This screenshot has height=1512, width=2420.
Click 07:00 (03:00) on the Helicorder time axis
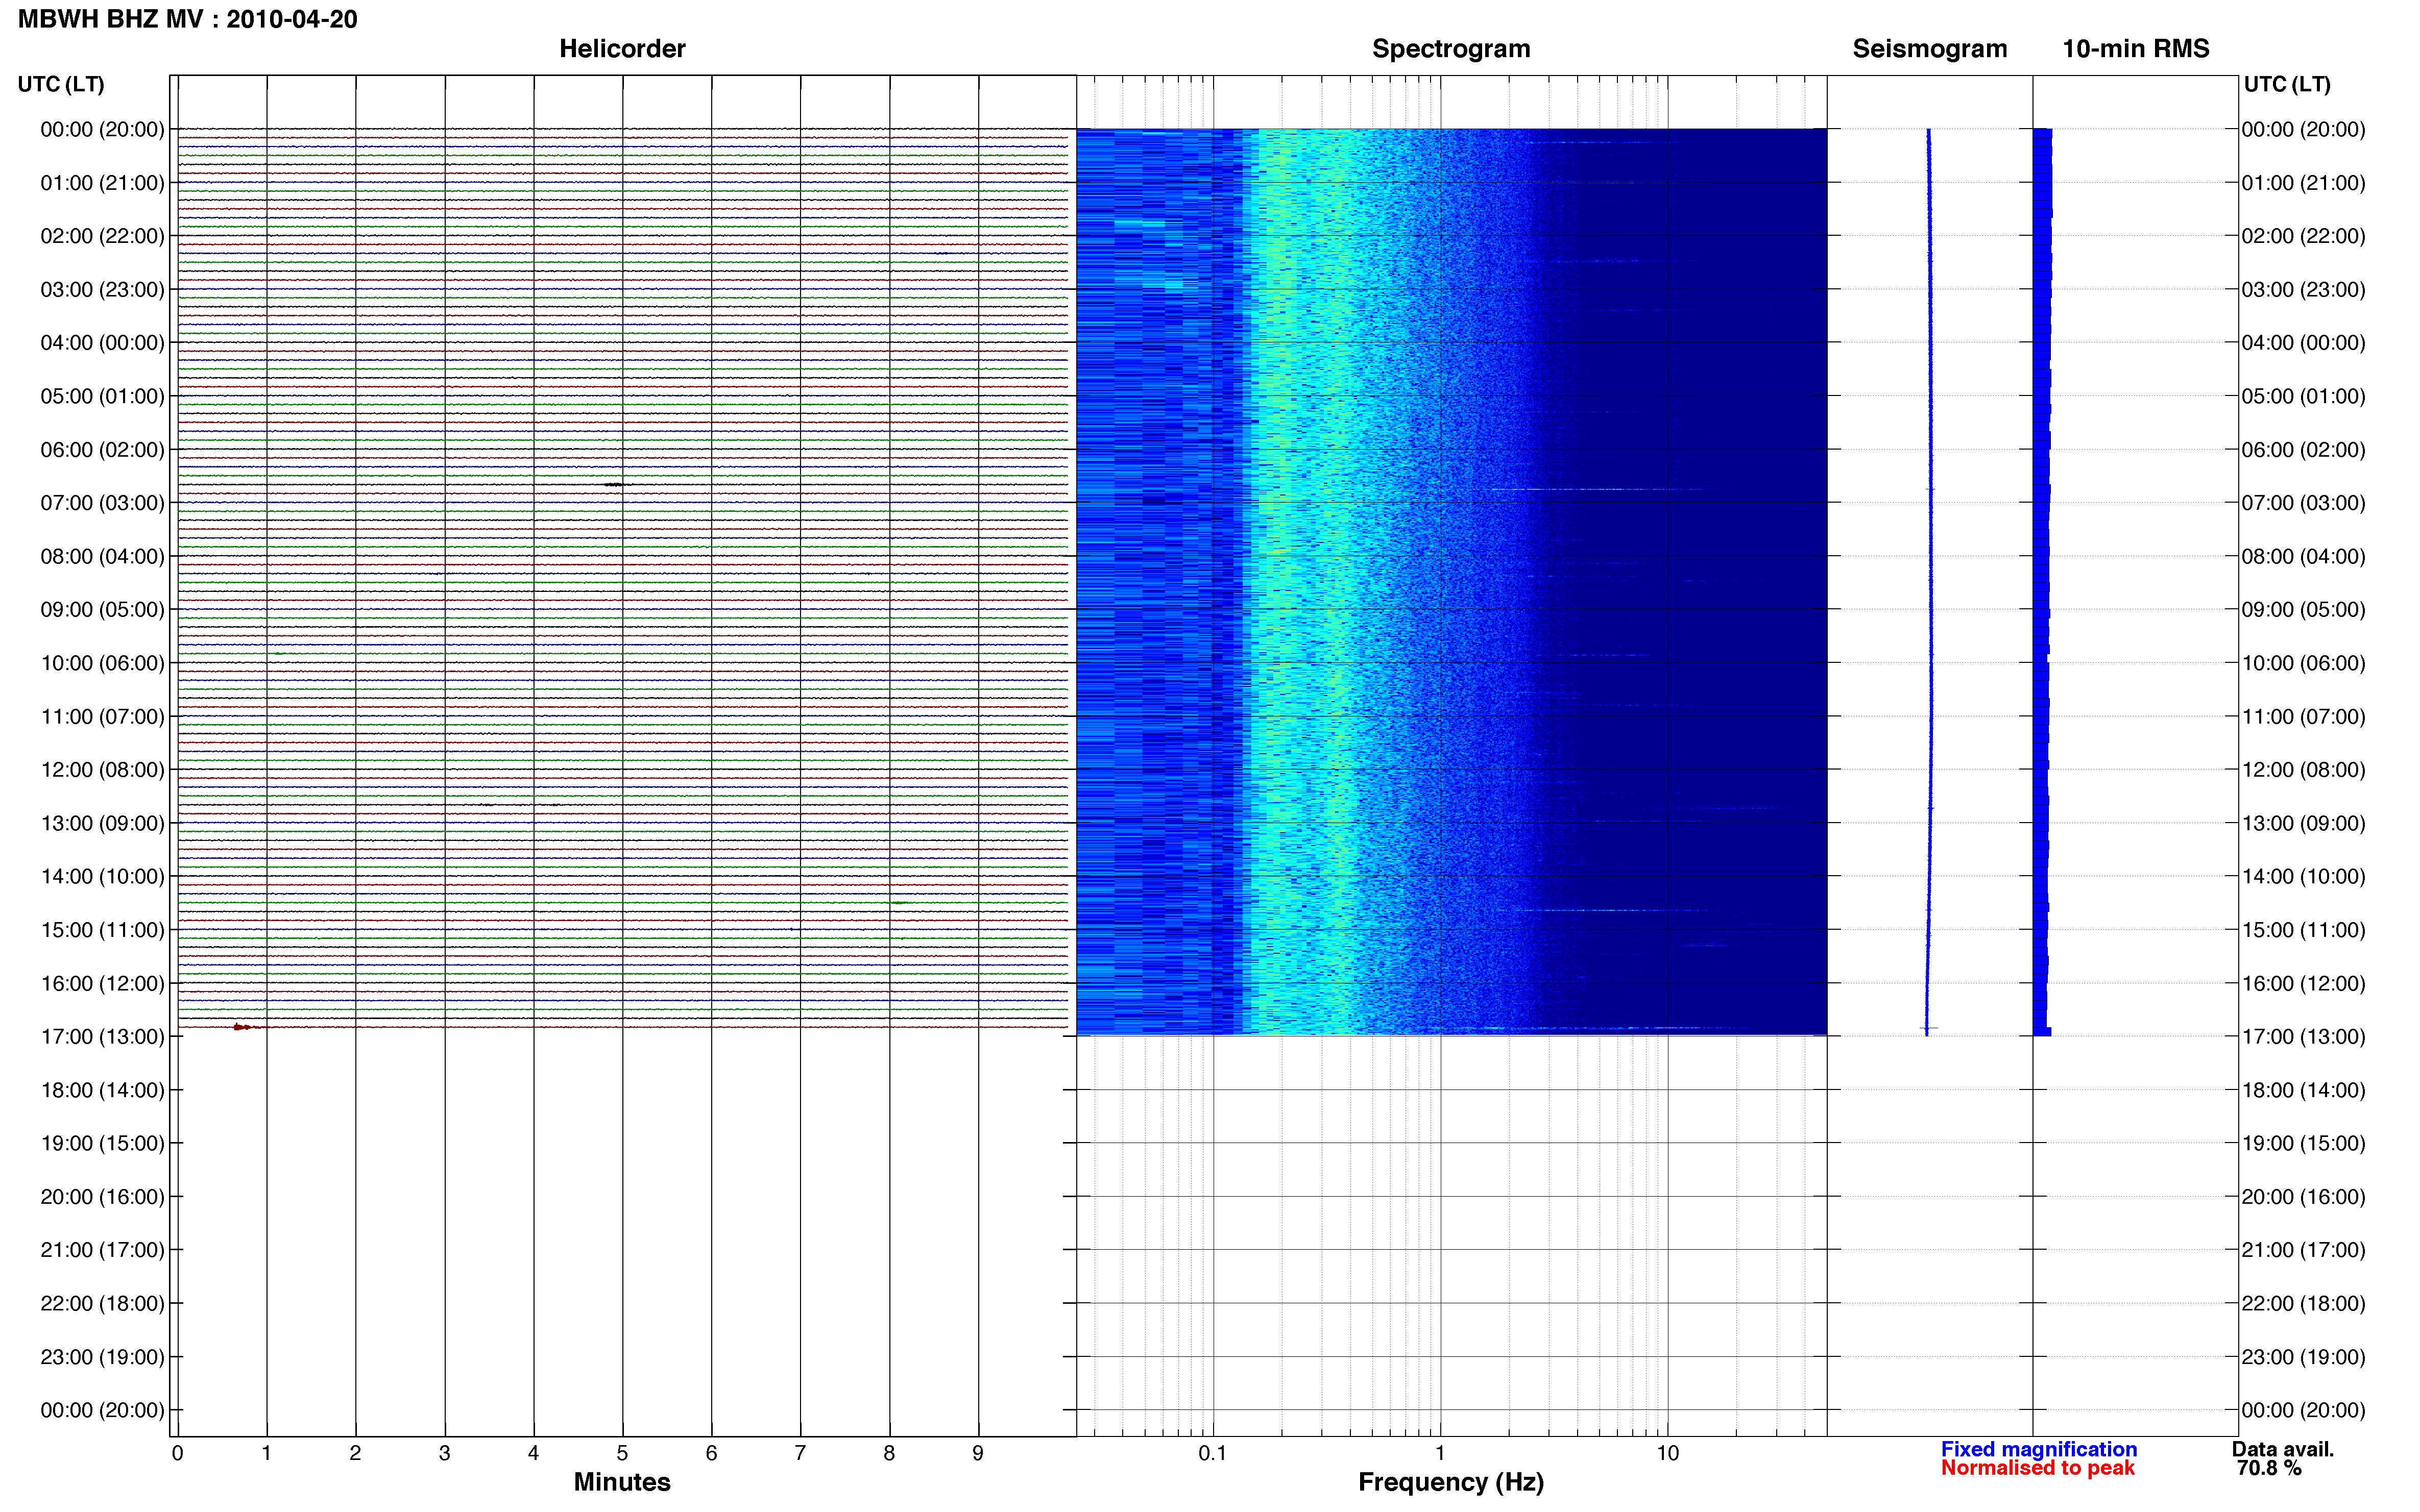[102, 503]
